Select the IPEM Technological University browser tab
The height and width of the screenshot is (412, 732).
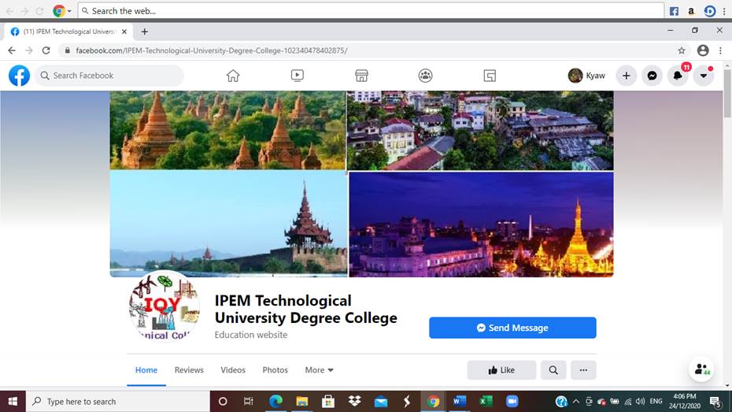pos(69,32)
